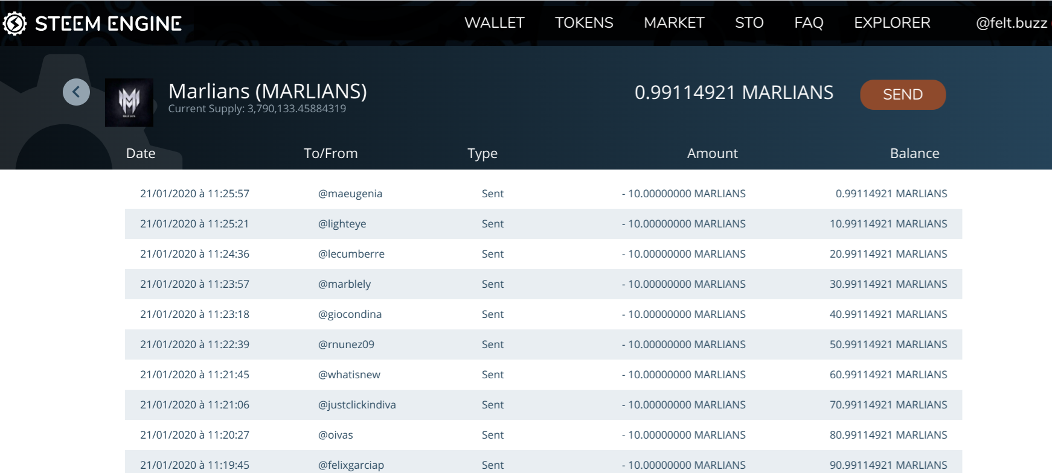This screenshot has width=1052, height=473.
Task: Click the balance 60.99114921 MARLIANS
Action: [888, 375]
